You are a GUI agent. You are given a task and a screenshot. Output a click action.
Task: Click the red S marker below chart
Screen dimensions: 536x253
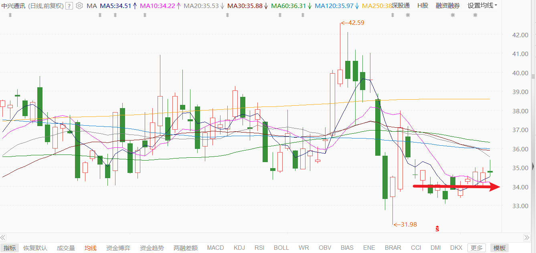437,229
